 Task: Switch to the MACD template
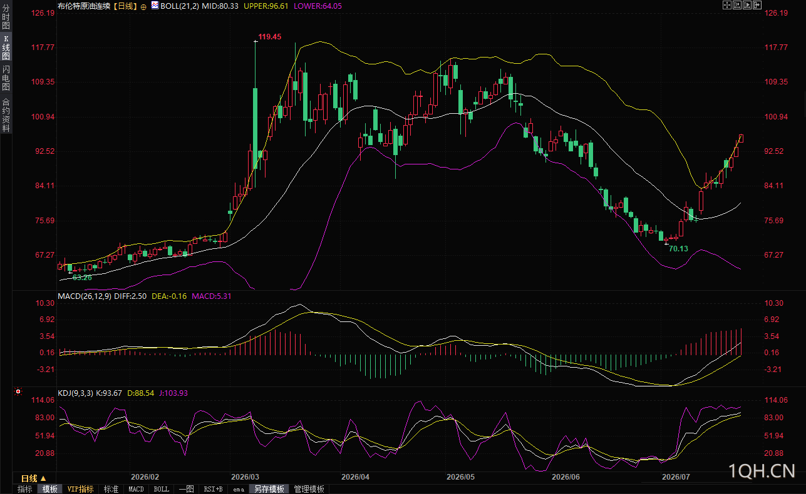(136, 489)
